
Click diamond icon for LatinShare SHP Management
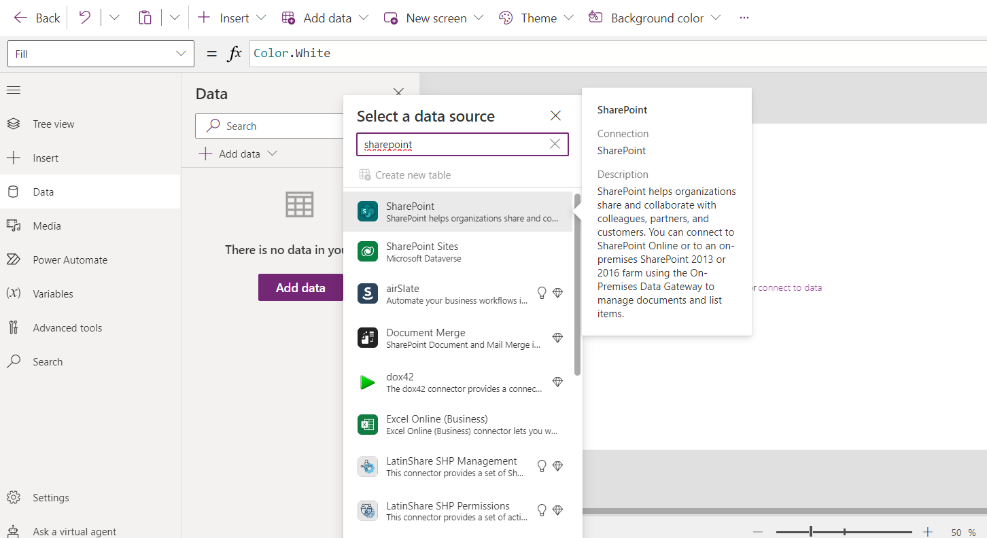point(557,466)
